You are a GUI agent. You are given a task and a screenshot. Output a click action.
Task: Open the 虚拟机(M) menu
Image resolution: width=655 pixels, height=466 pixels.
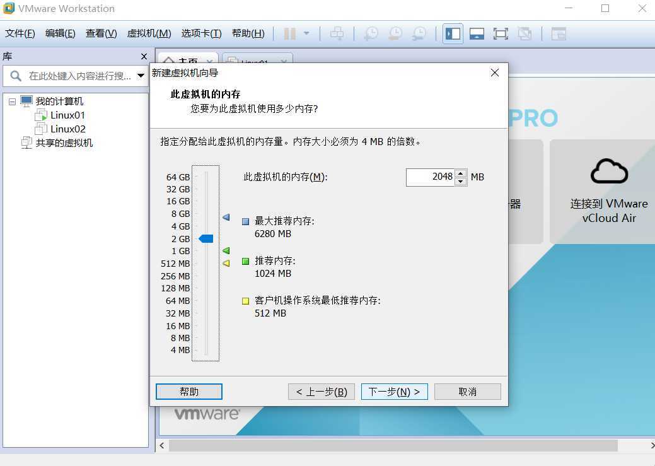pos(149,33)
